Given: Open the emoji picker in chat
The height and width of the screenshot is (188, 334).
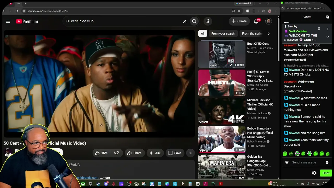Looking at the screenshot, I should click(x=327, y=162).
